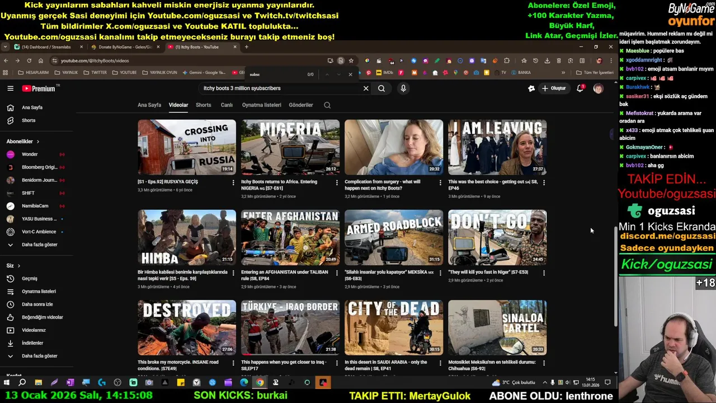Image resolution: width=716 pixels, height=403 pixels.
Task: Open options for They will kill you video
Action: pos(544,273)
